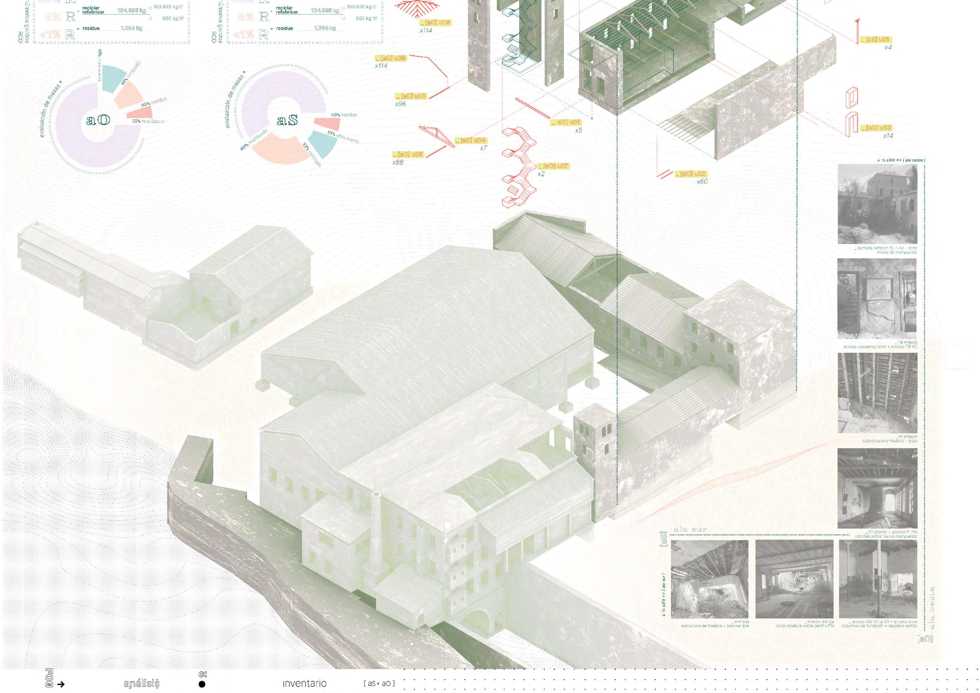This screenshot has width=980, height=693.
Task: Click the red double-bar drawing beside u02 label
Action: (x=664, y=174)
